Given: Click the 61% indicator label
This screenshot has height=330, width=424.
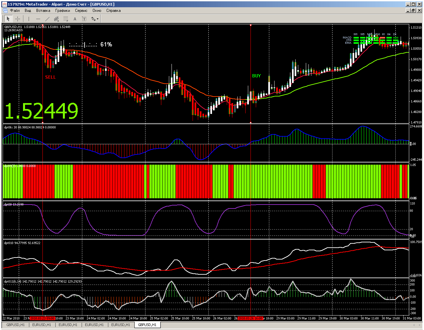Looking at the screenshot, I should pyautogui.click(x=106, y=44).
